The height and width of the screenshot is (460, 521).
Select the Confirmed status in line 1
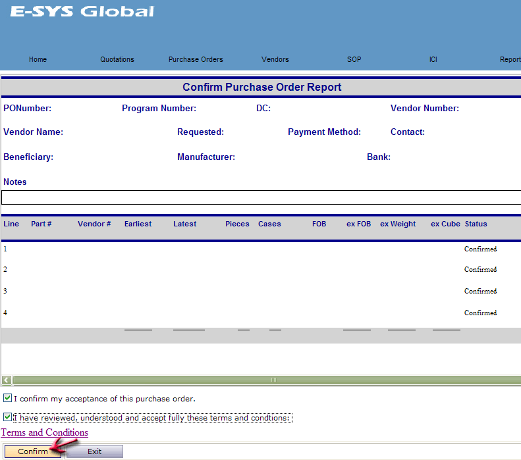pyautogui.click(x=480, y=249)
